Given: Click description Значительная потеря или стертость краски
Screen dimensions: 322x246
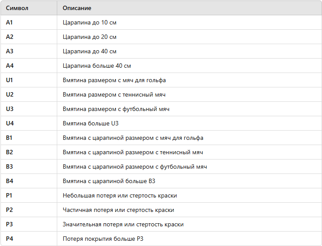Looking at the screenshot, I should point(123,225).
